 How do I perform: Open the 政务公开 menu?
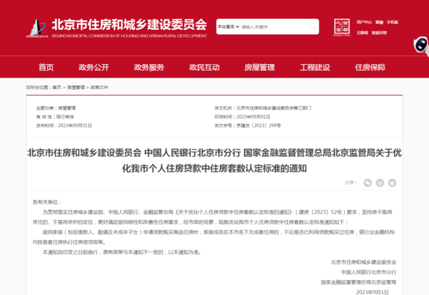pyautogui.click(x=94, y=67)
